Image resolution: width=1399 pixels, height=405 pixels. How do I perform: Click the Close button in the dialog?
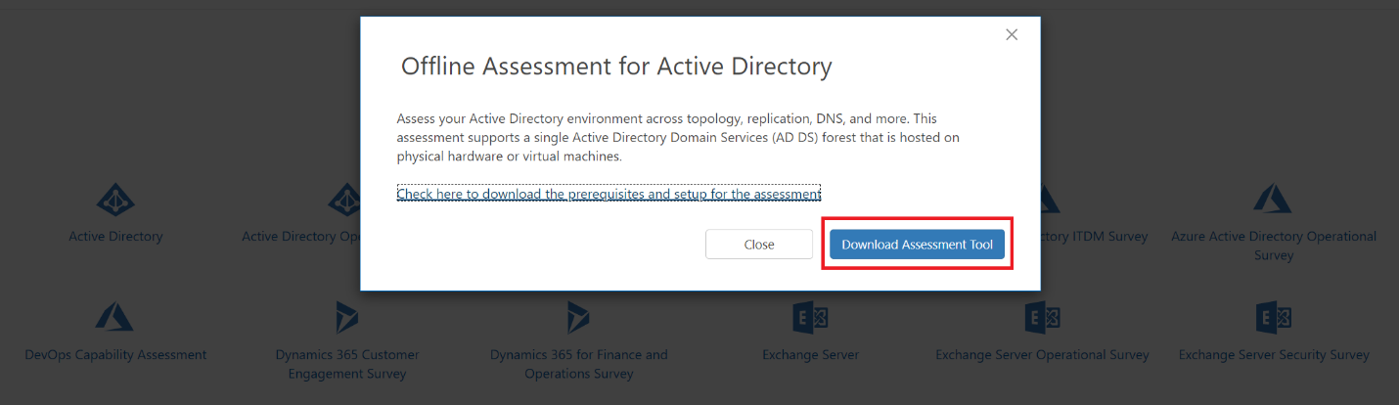click(759, 245)
